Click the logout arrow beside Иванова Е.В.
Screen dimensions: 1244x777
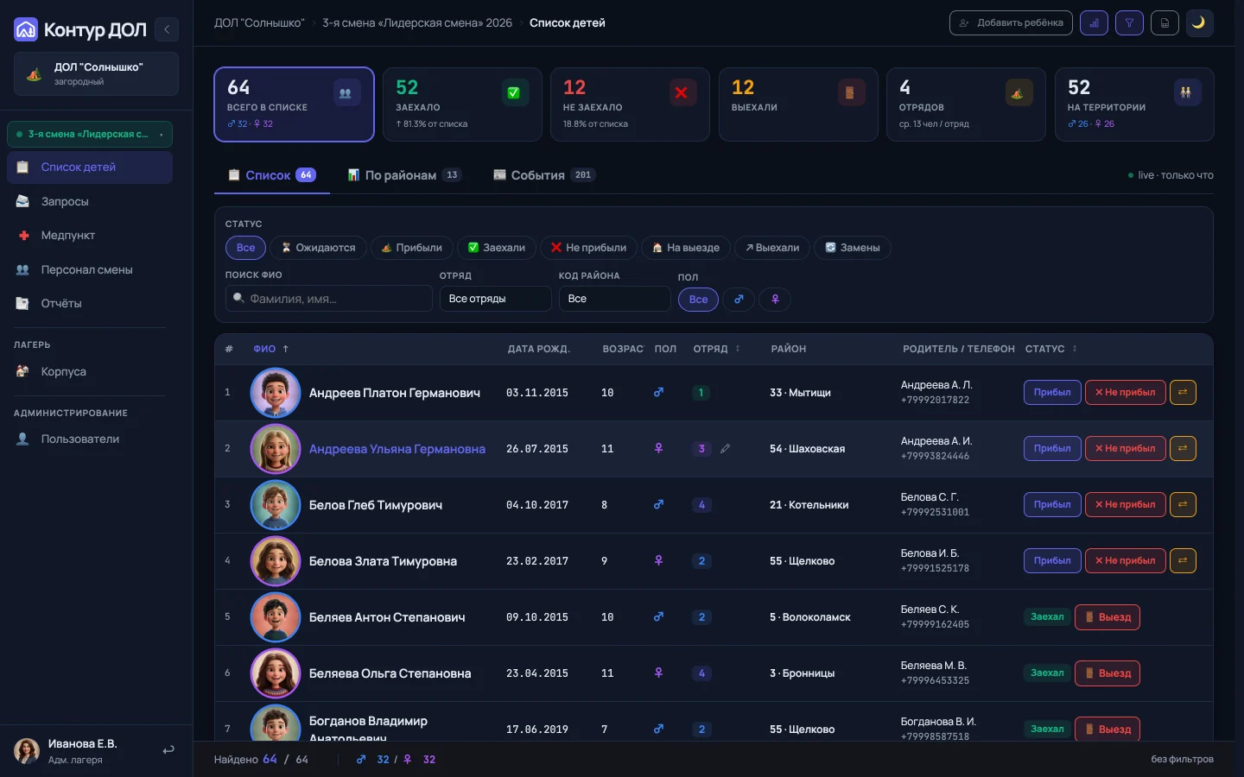(x=168, y=750)
